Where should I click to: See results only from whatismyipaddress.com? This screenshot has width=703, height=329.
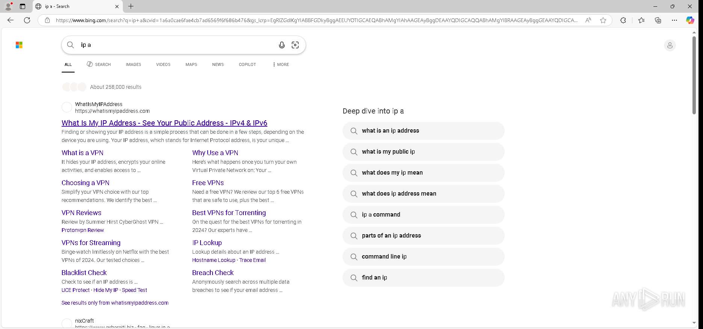point(115,303)
